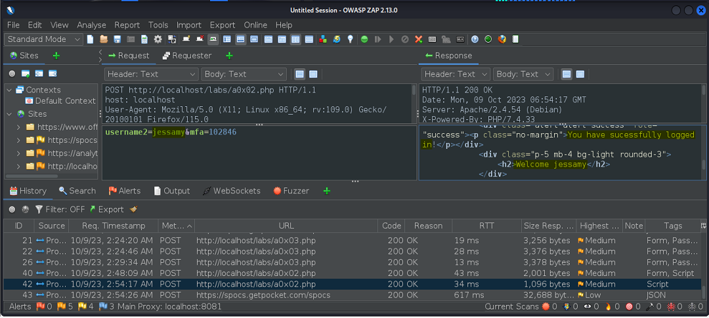Open Options gear icon in toolbar
Screen dimensions: 709x318
click(158, 39)
